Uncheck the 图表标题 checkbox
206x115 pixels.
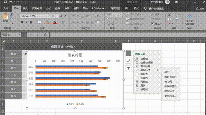click(137, 66)
